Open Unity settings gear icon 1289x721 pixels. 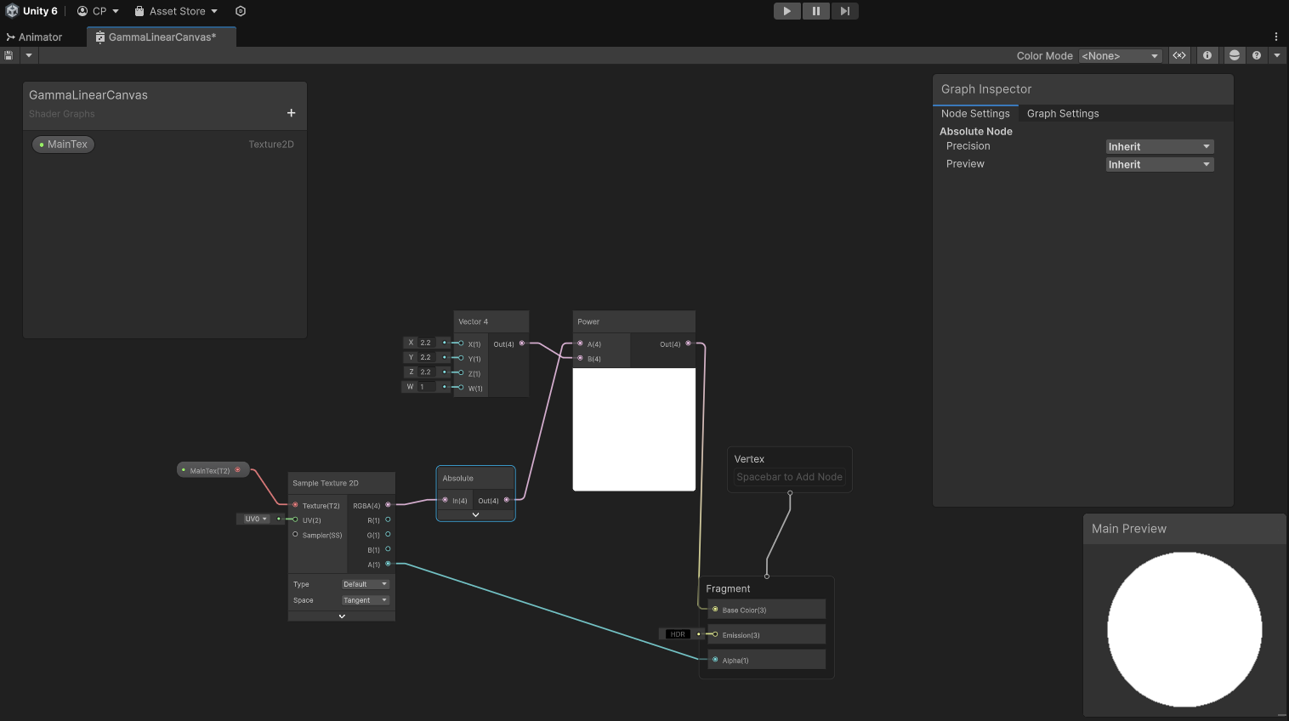(x=239, y=11)
